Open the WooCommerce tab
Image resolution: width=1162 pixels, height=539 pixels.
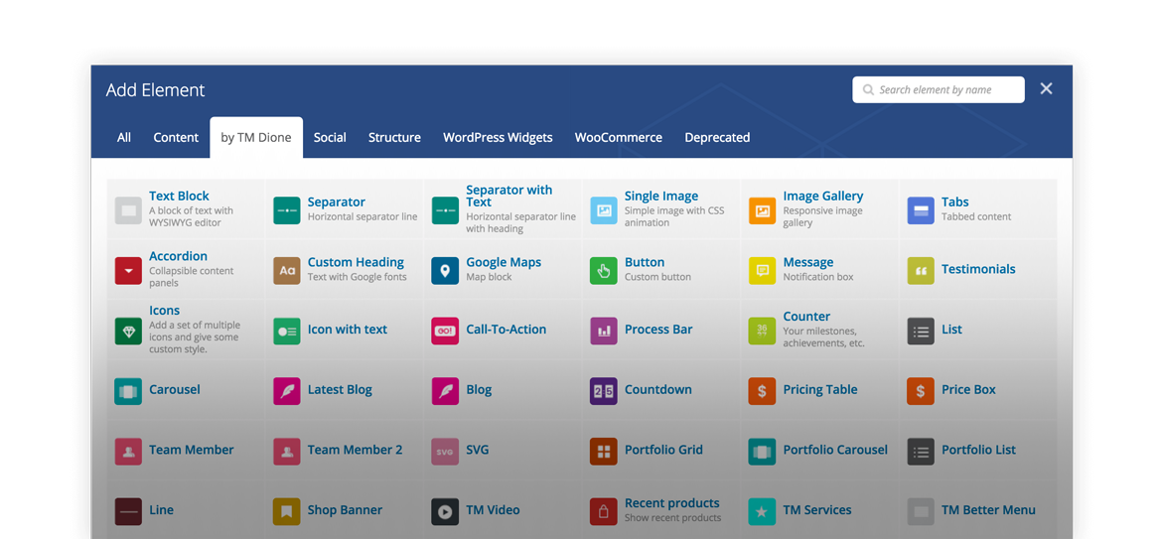pos(618,138)
